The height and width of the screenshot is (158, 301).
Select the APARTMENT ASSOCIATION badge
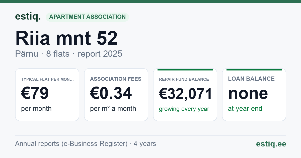(87, 17)
